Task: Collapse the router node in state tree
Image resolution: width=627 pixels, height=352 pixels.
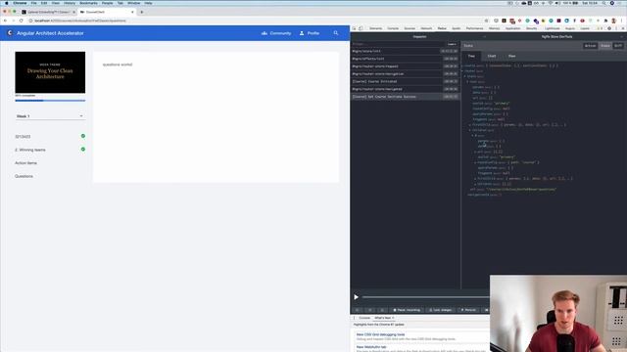Action: [462, 71]
